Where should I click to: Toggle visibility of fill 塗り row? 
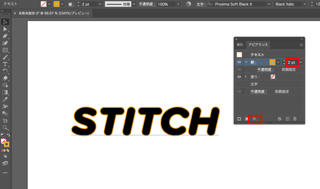click(x=239, y=77)
